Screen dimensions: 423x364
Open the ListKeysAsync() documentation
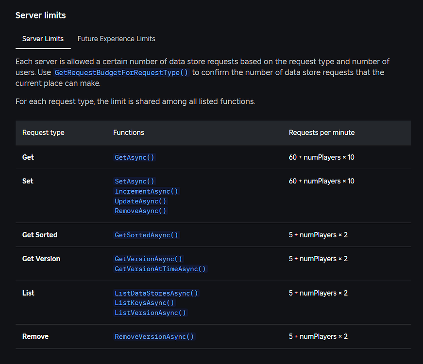144,303
